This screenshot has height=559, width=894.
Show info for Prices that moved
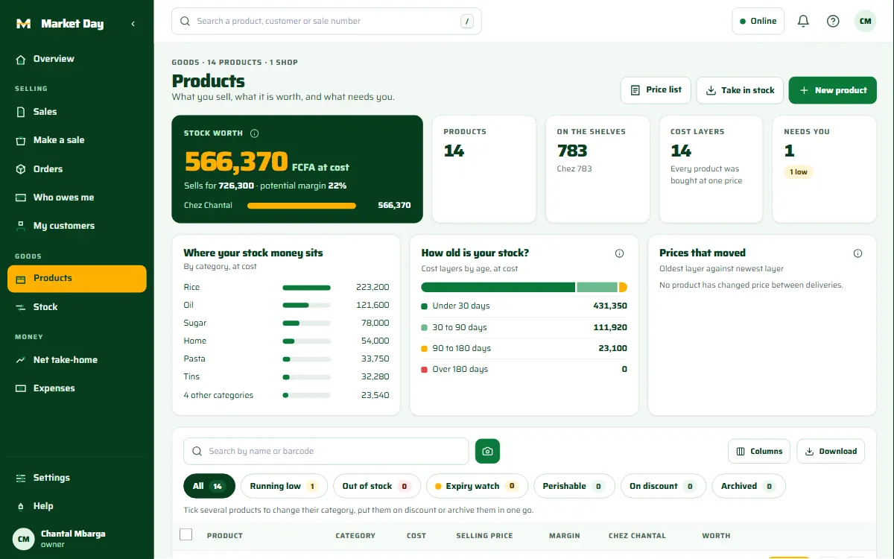click(857, 253)
